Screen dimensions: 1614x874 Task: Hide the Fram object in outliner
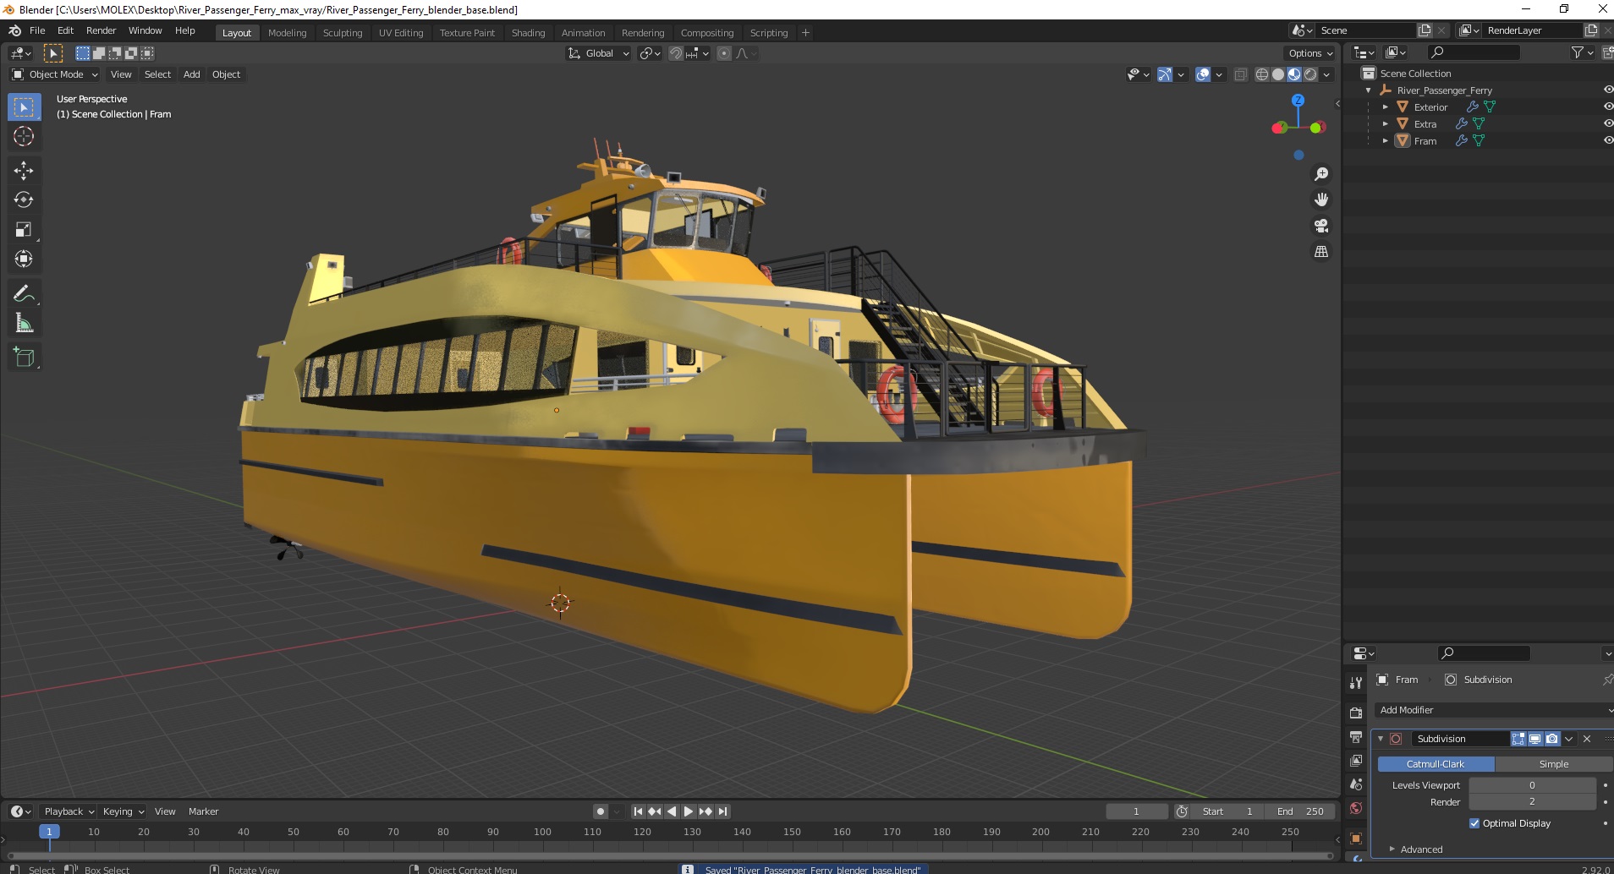(x=1607, y=140)
